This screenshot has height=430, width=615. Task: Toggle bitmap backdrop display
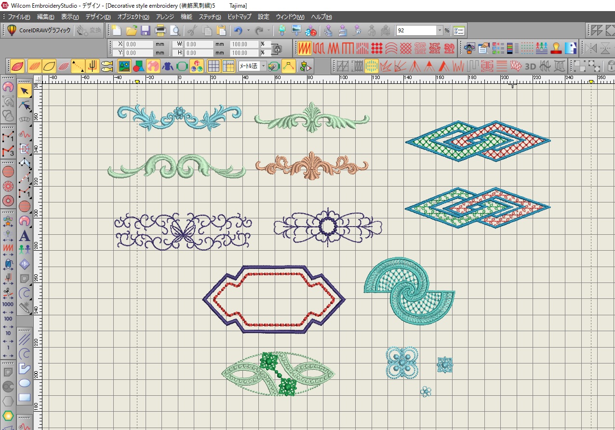tap(124, 66)
